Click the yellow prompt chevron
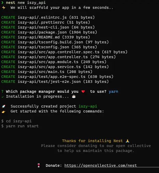 (2, 3)
